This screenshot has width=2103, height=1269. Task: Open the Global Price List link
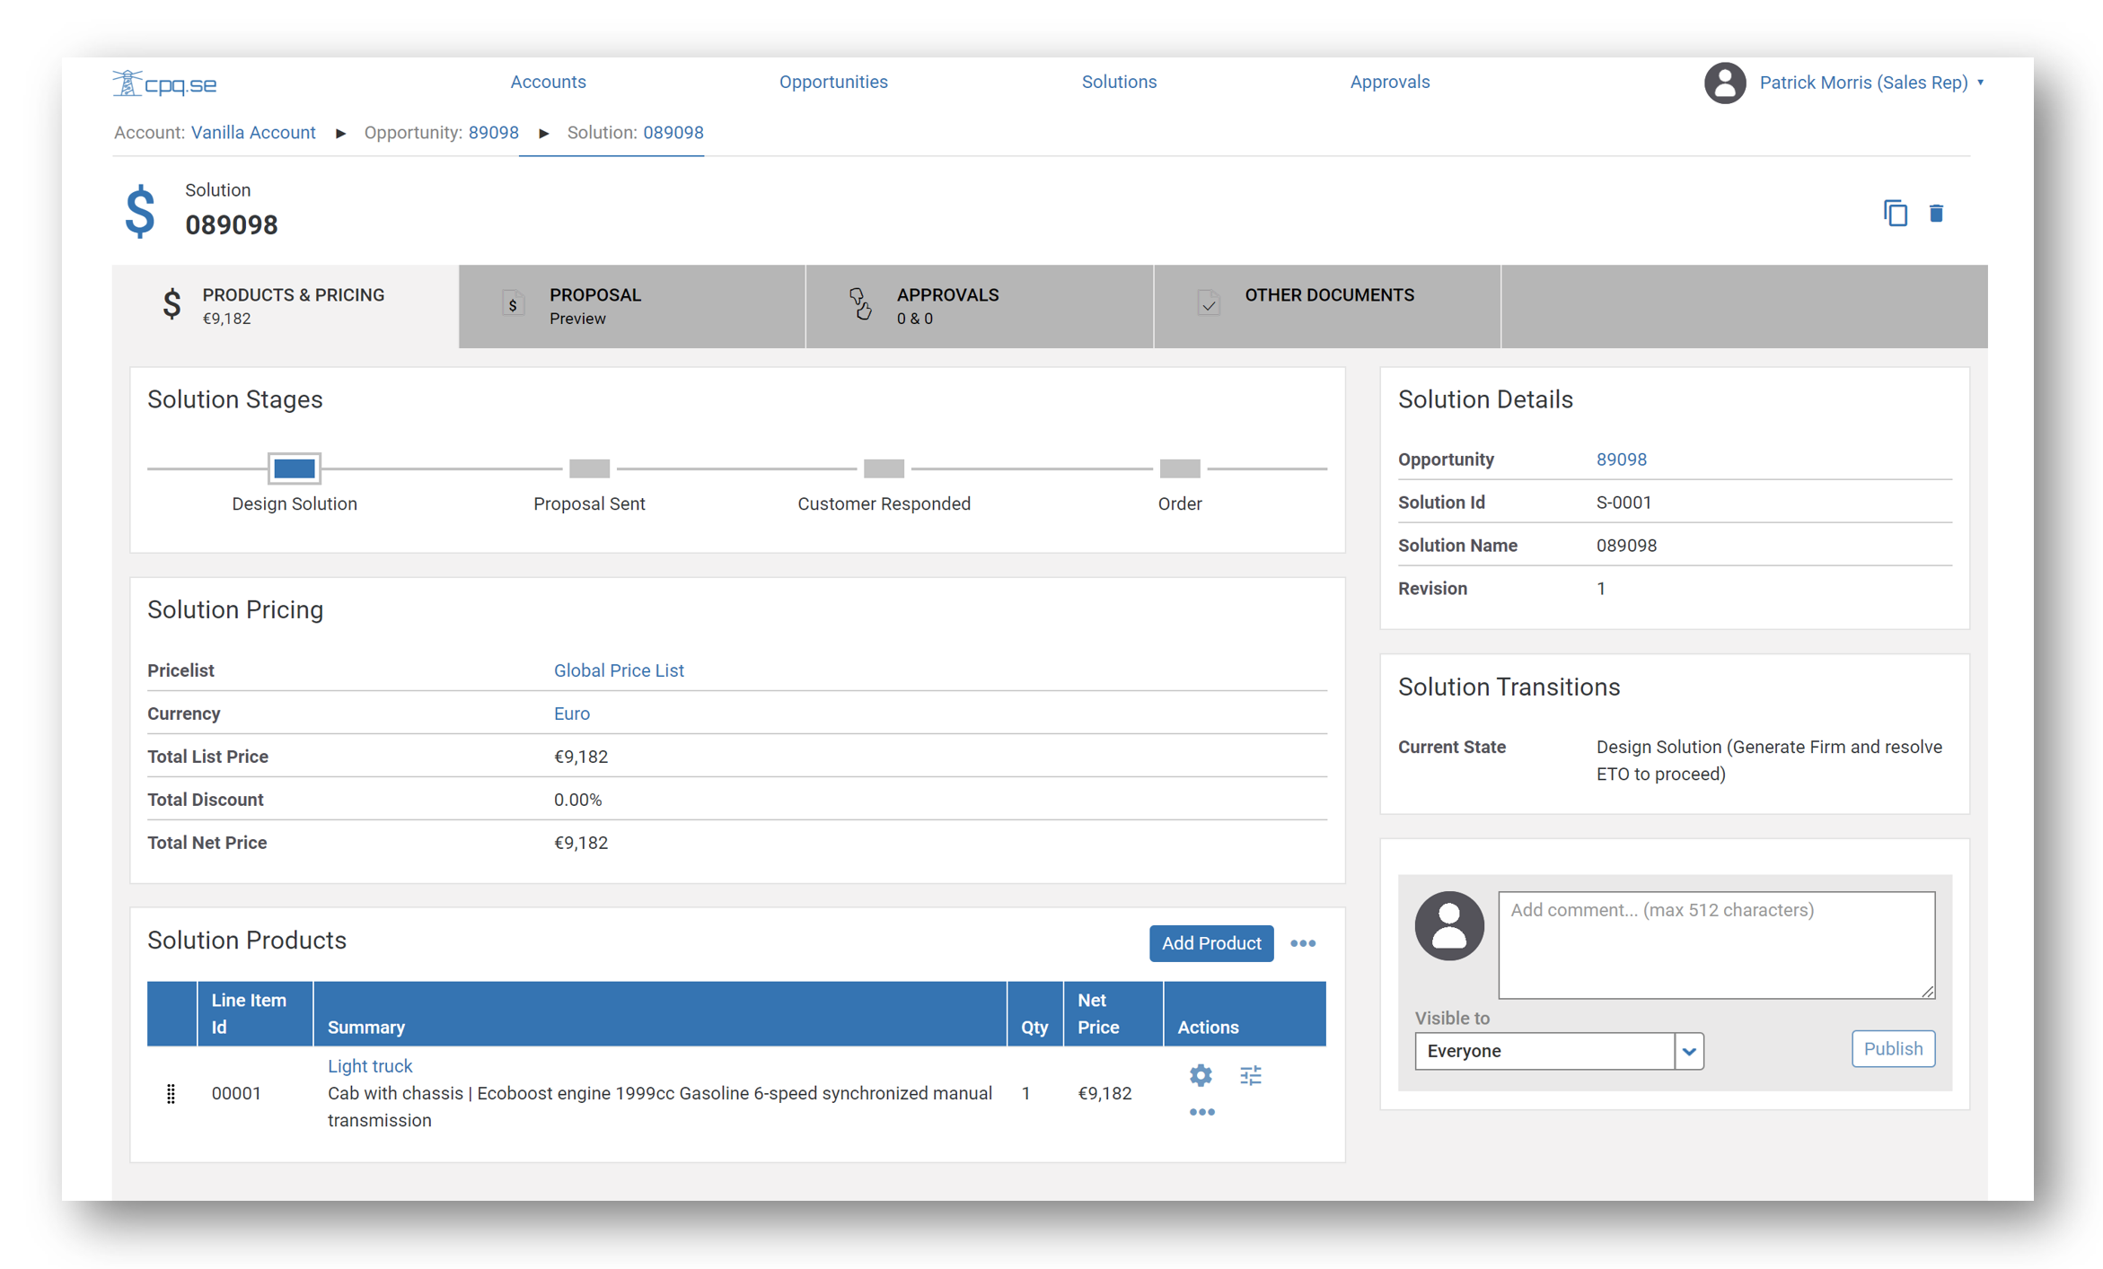tap(619, 670)
